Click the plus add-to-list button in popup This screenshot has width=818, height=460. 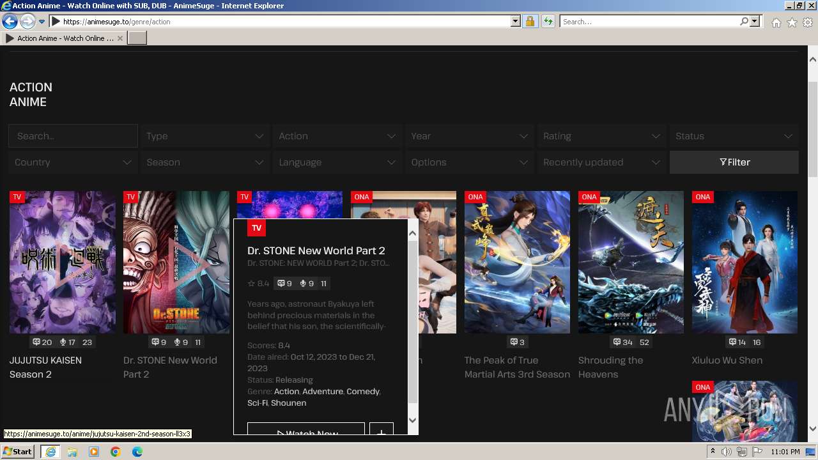[x=382, y=429]
